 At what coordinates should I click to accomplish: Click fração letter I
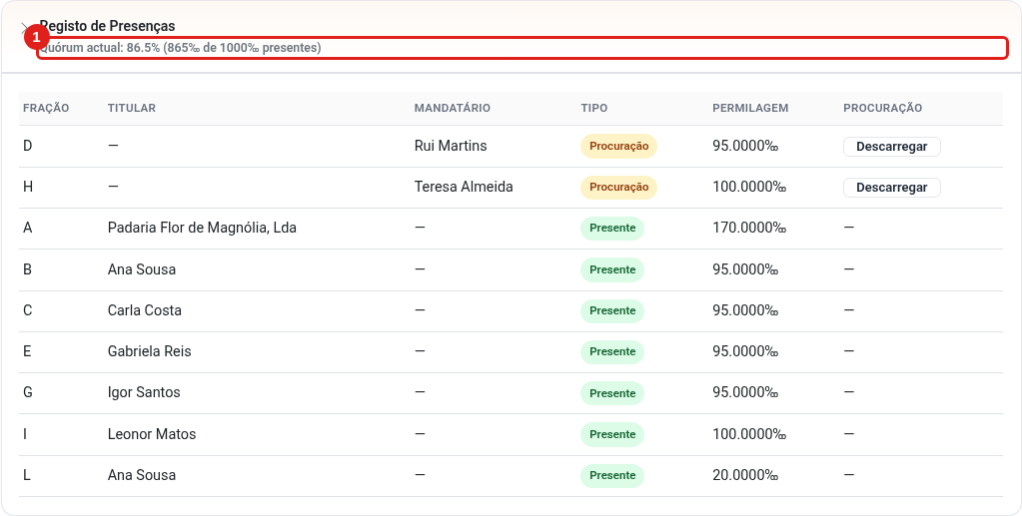pos(25,434)
